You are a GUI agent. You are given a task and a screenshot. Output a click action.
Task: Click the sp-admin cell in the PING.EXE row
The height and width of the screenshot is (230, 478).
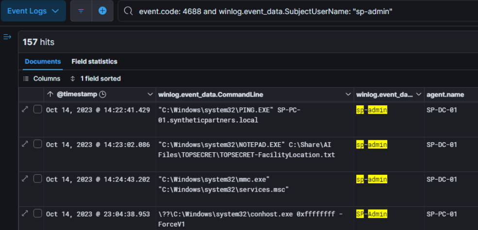click(x=372, y=110)
